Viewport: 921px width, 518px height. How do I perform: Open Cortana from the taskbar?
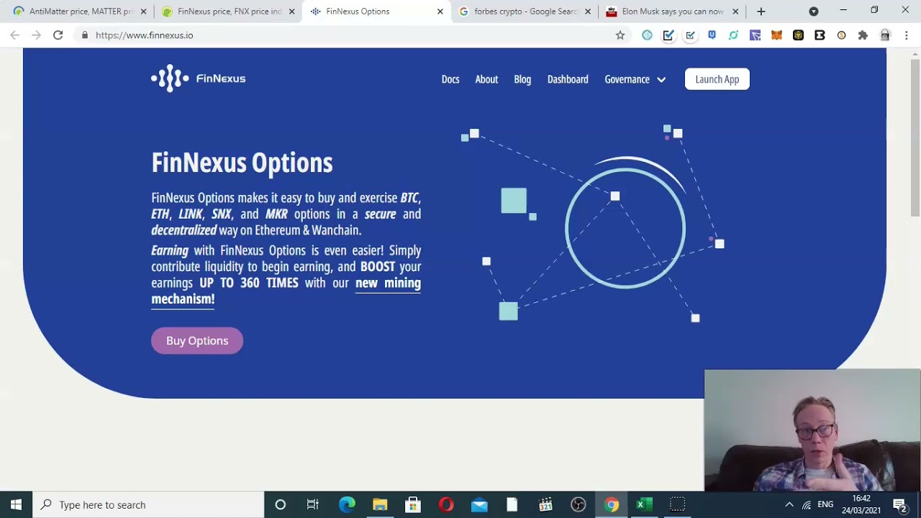pos(281,504)
